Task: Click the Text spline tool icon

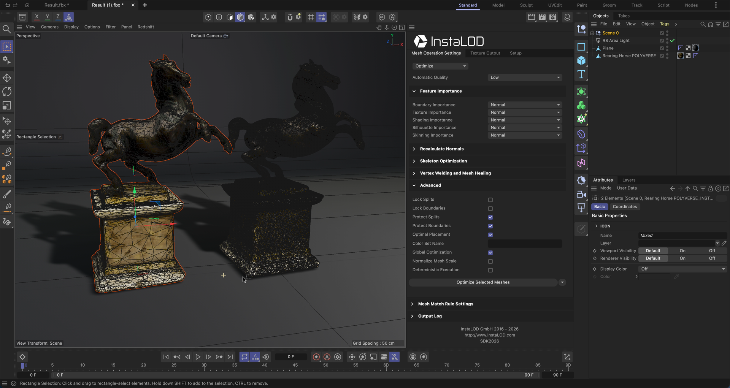Action: 581,74
